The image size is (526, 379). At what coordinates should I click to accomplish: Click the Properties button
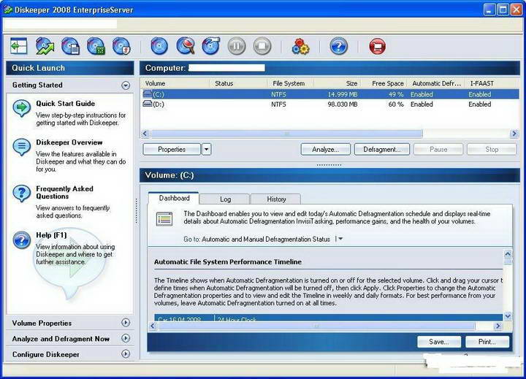click(172, 149)
